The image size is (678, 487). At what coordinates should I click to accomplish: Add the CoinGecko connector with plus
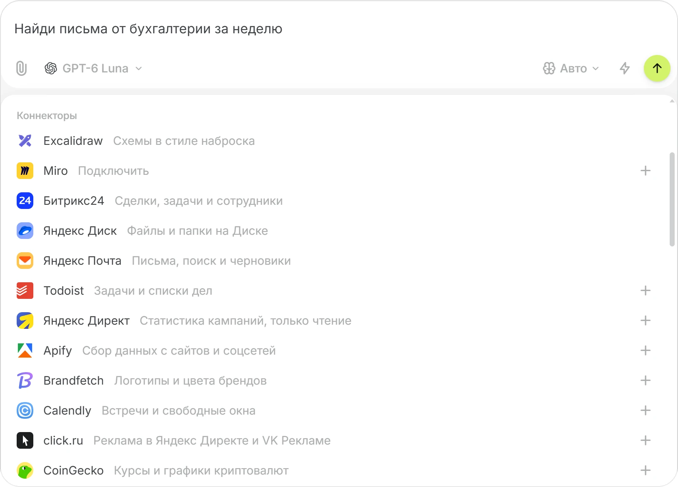(x=646, y=470)
